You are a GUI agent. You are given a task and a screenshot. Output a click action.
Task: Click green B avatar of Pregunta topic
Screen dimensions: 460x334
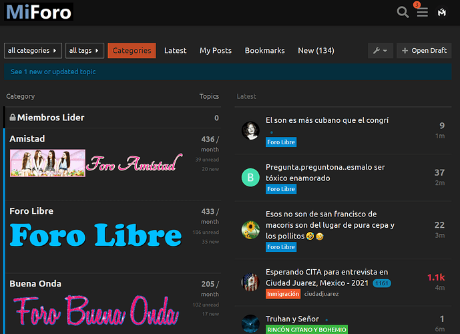[x=250, y=177]
